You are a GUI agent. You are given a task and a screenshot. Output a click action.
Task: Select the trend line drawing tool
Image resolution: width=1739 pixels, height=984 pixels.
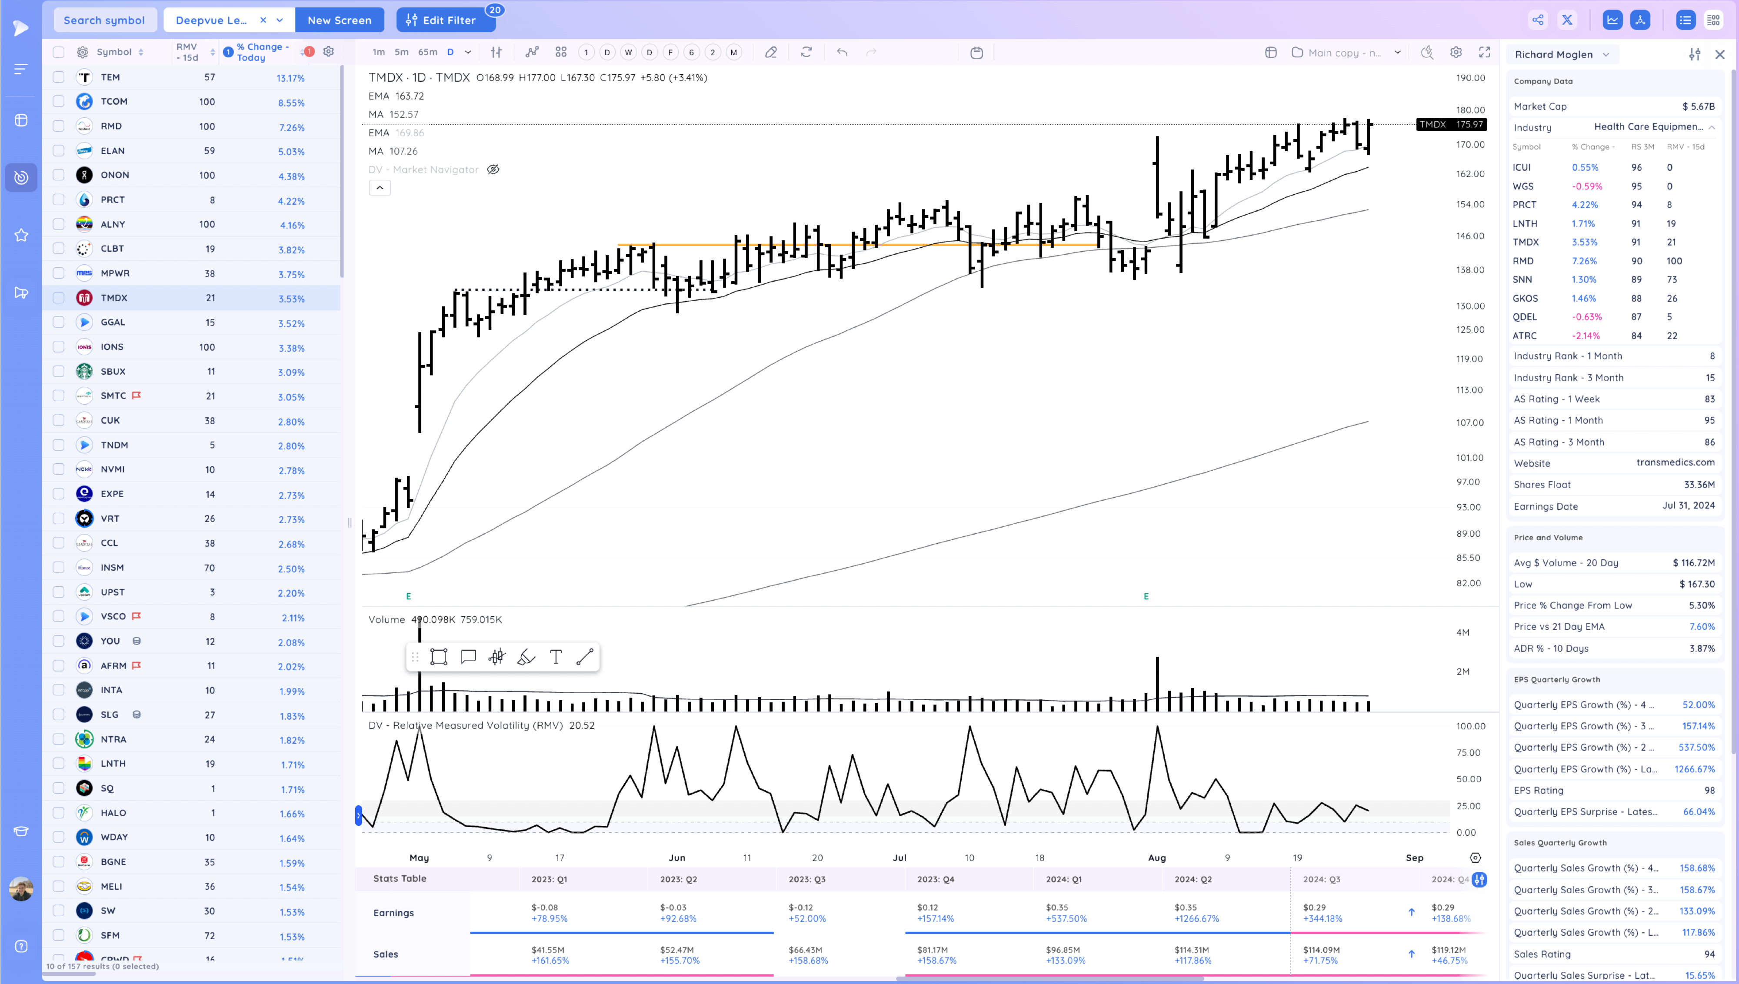tap(585, 657)
